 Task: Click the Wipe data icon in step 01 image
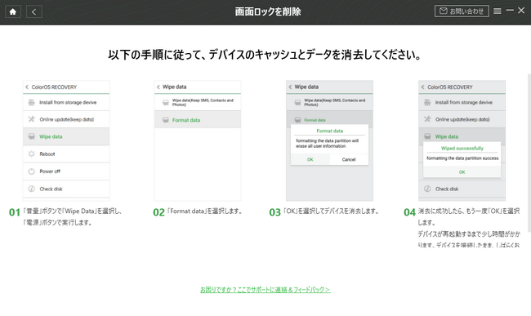[32, 136]
